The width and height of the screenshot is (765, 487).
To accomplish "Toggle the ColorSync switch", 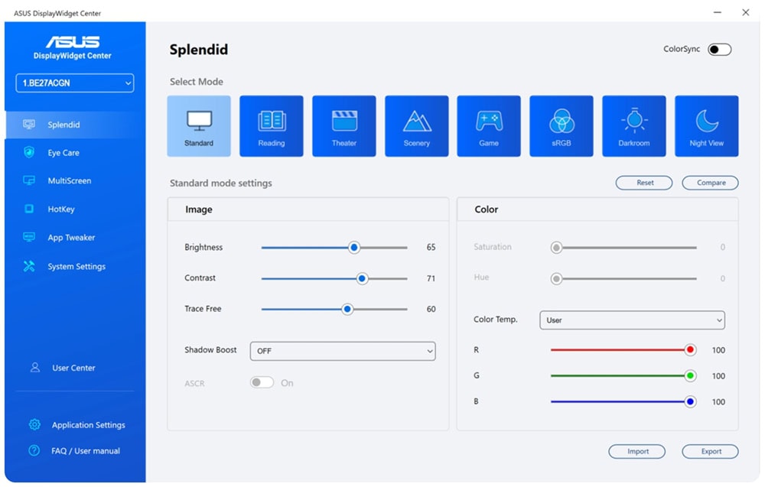I will 719,50.
